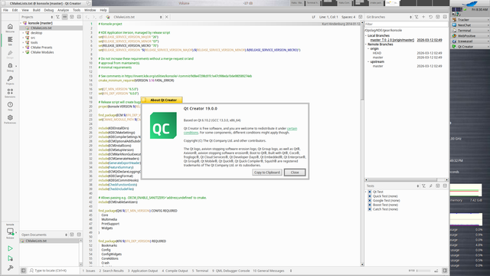Expand the desktop folder

(23, 33)
